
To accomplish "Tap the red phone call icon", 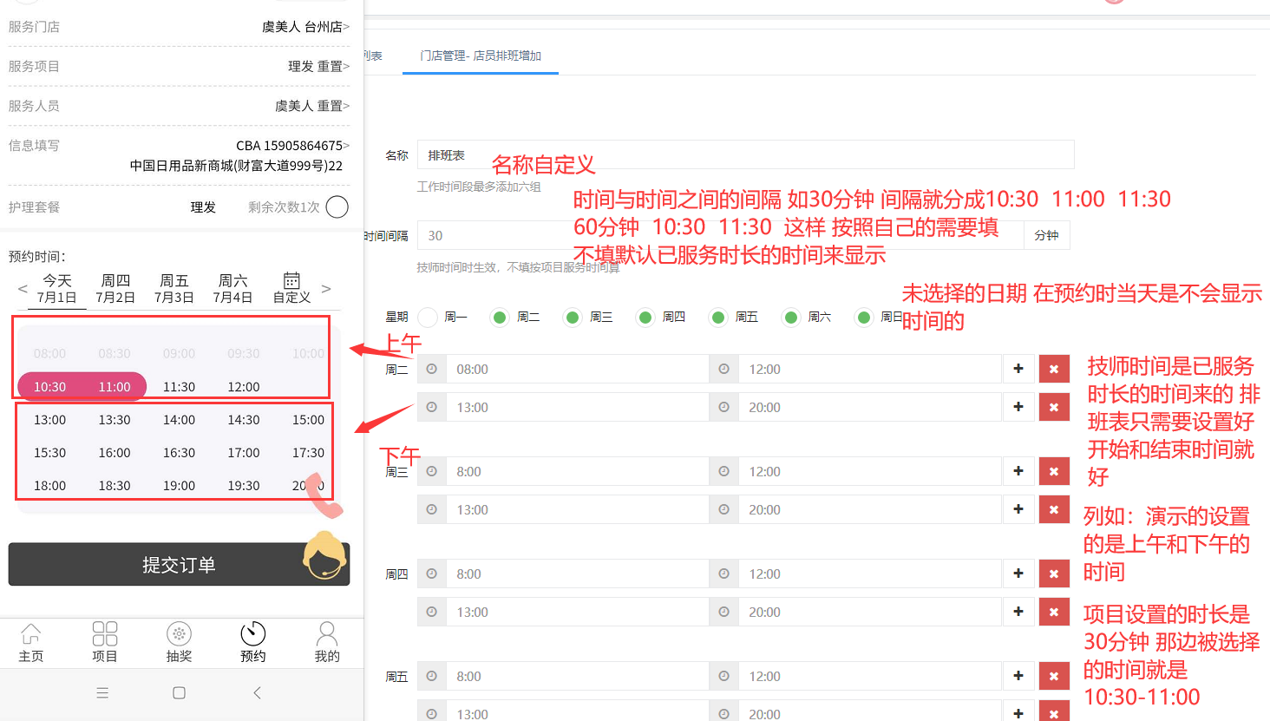I will [325, 495].
